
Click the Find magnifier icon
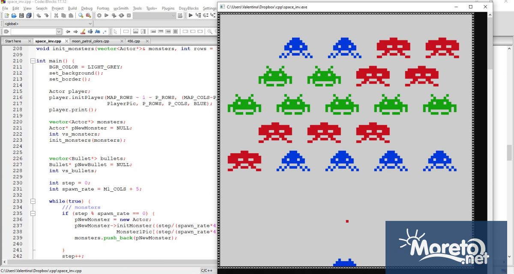point(81,15)
